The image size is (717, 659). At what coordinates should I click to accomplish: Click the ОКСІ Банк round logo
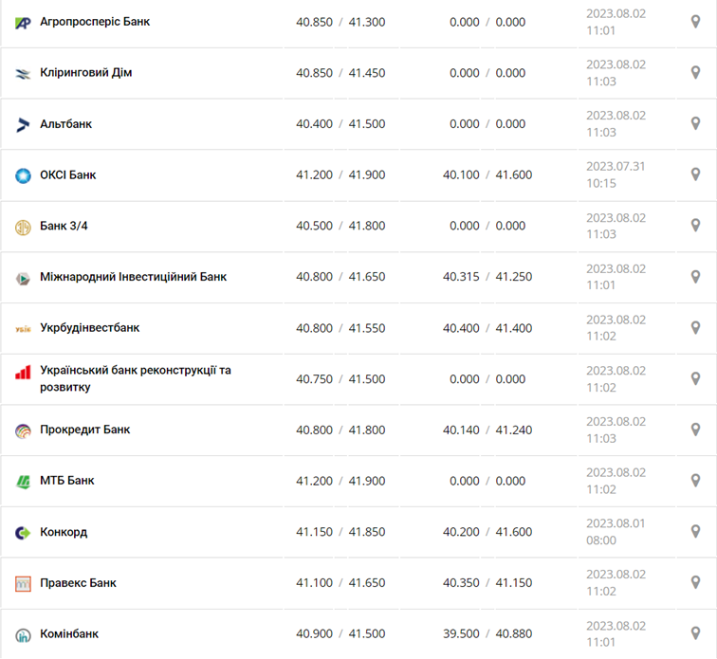click(x=24, y=175)
